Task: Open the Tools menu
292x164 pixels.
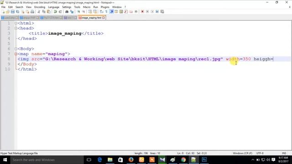Action: [77, 7]
